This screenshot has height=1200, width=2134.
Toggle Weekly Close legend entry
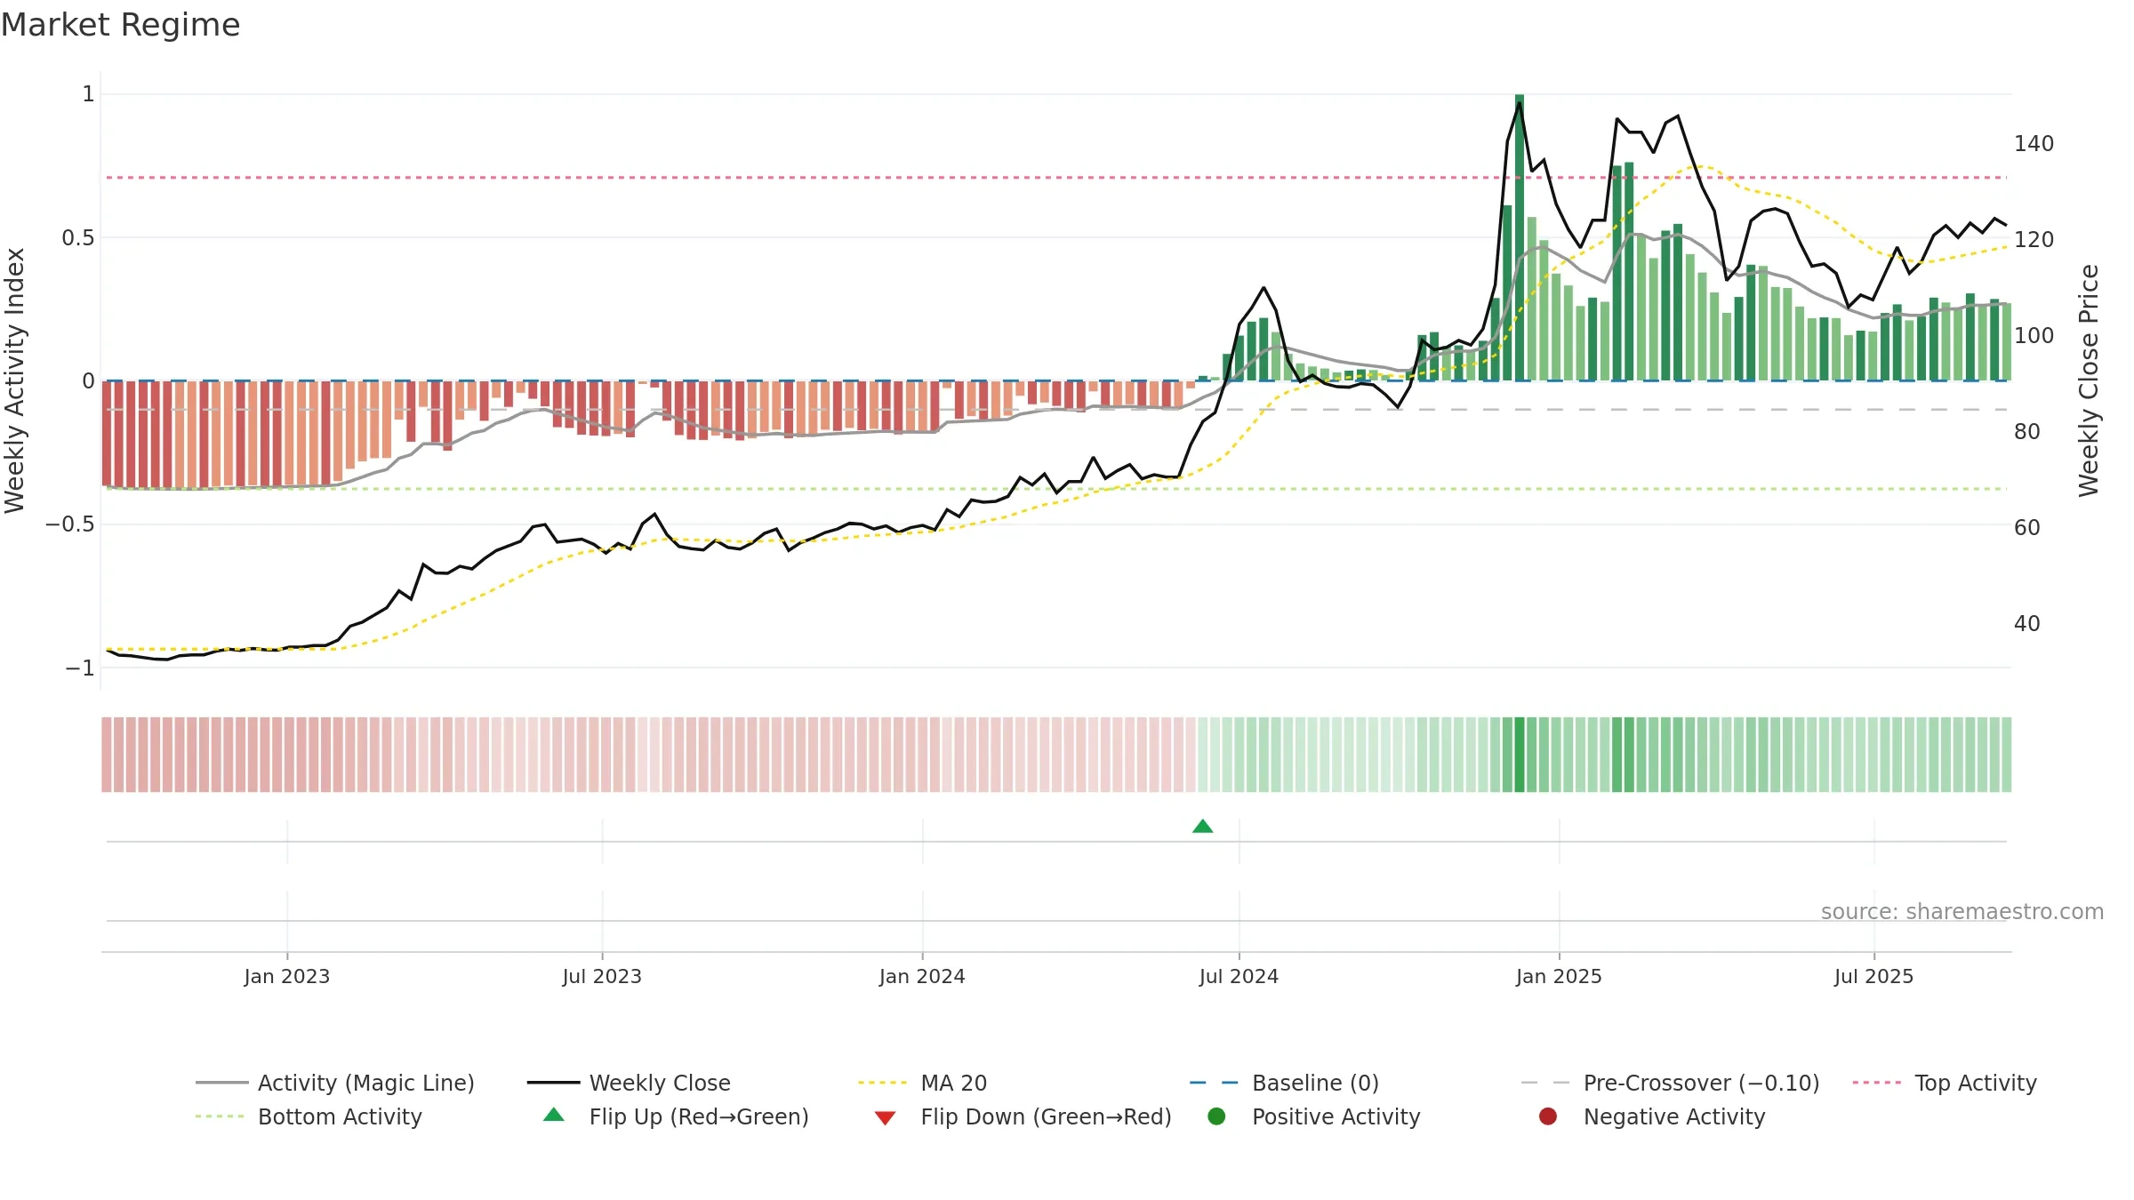pyautogui.click(x=629, y=1083)
